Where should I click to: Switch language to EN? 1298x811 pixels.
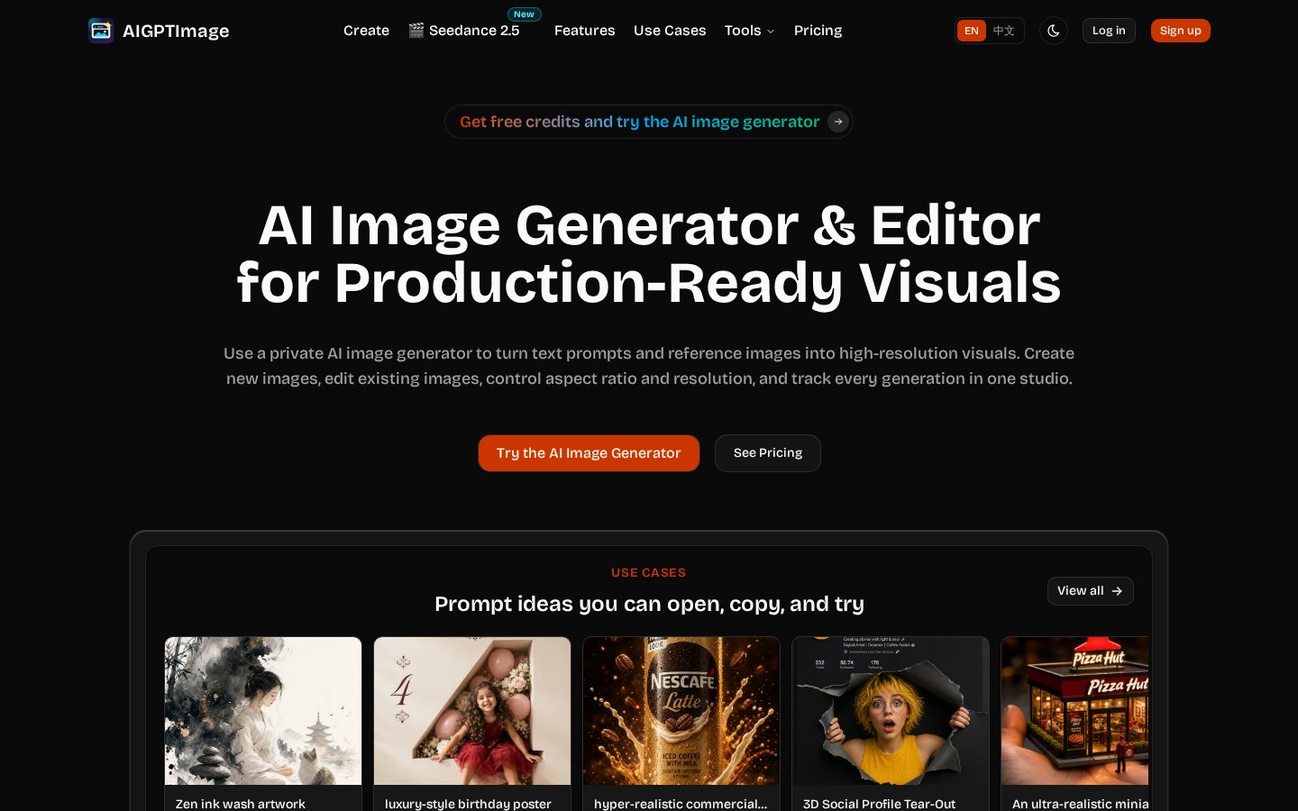coord(971,31)
